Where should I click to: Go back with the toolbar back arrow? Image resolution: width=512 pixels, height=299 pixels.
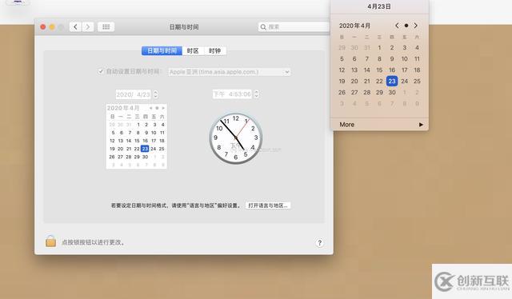pos(75,26)
